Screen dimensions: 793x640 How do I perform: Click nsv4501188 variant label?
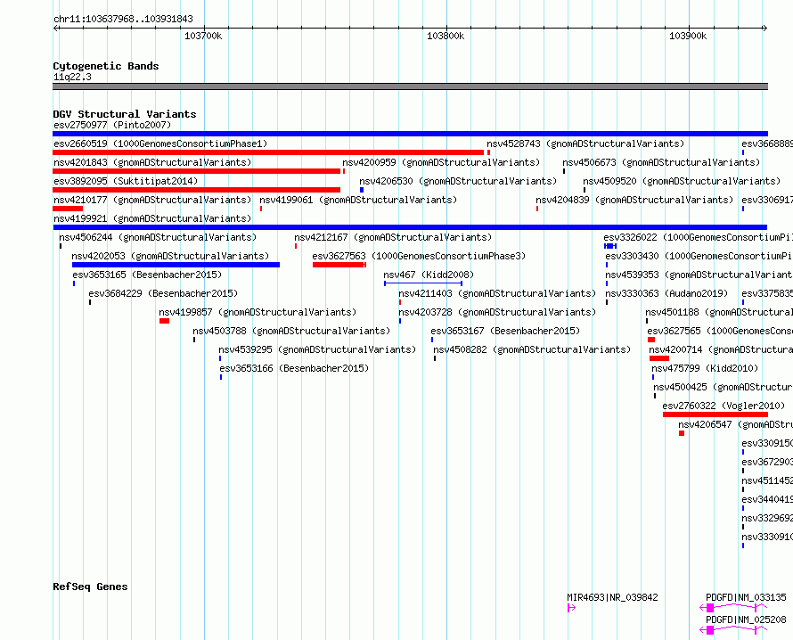(x=719, y=312)
